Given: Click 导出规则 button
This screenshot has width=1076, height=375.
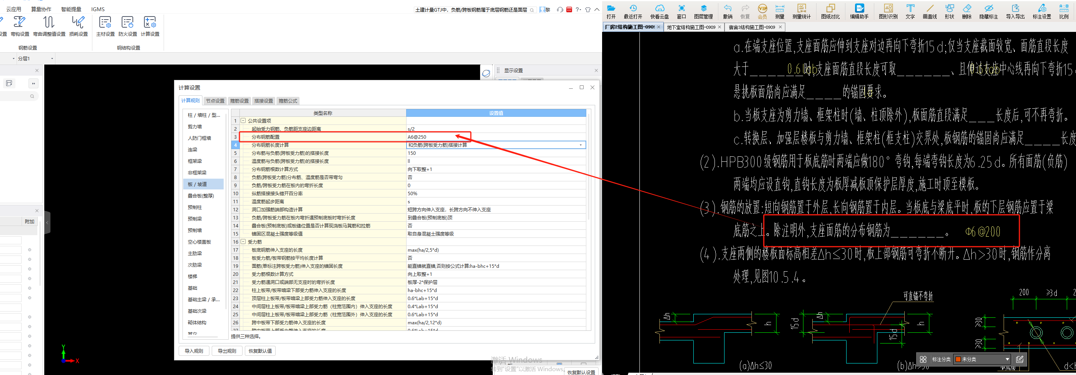Looking at the screenshot, I should (227, 351).
